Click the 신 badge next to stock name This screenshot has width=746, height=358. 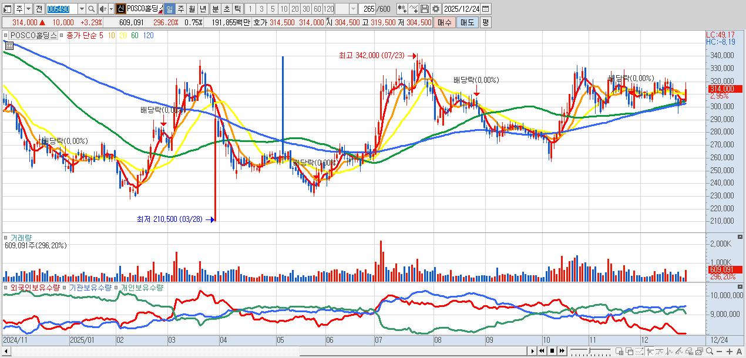tap(120, 9)
